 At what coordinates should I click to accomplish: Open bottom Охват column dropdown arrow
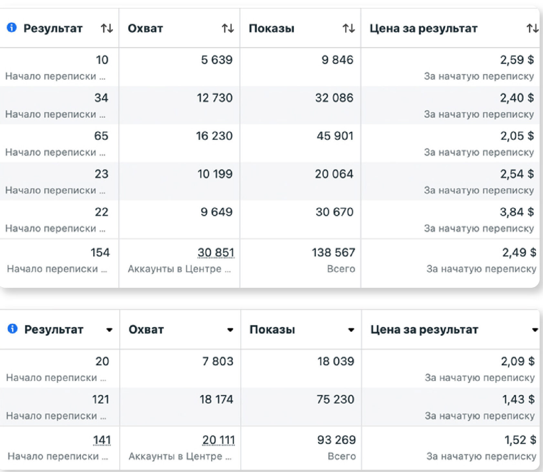coord(230,330)
